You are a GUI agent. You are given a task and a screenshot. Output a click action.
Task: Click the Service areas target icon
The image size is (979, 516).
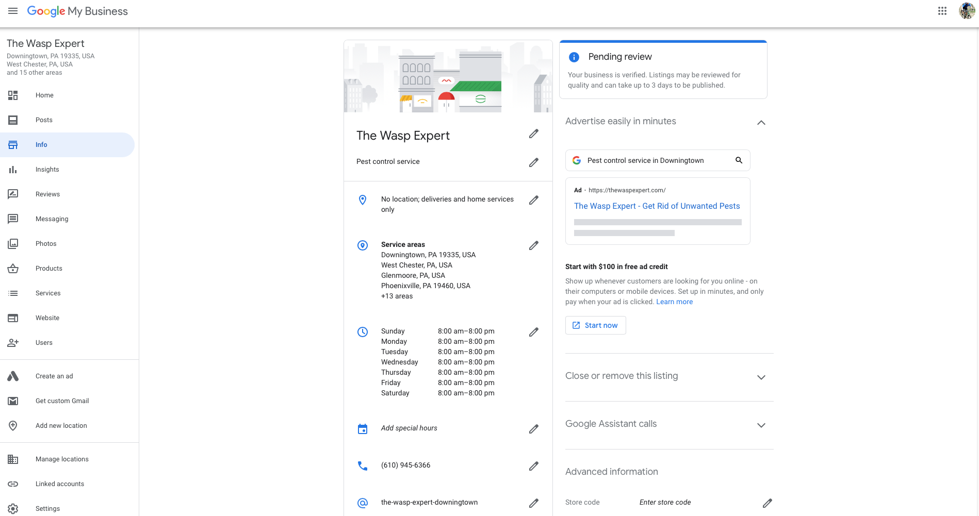pyautogui.click(x=363, y=245)
